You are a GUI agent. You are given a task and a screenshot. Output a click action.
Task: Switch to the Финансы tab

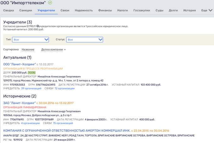[x=105, y=10]
